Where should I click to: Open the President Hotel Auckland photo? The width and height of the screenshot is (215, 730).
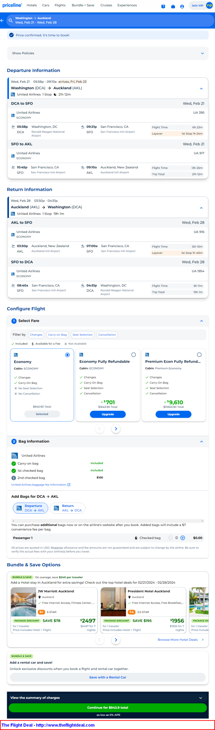[x=113, y=602]
